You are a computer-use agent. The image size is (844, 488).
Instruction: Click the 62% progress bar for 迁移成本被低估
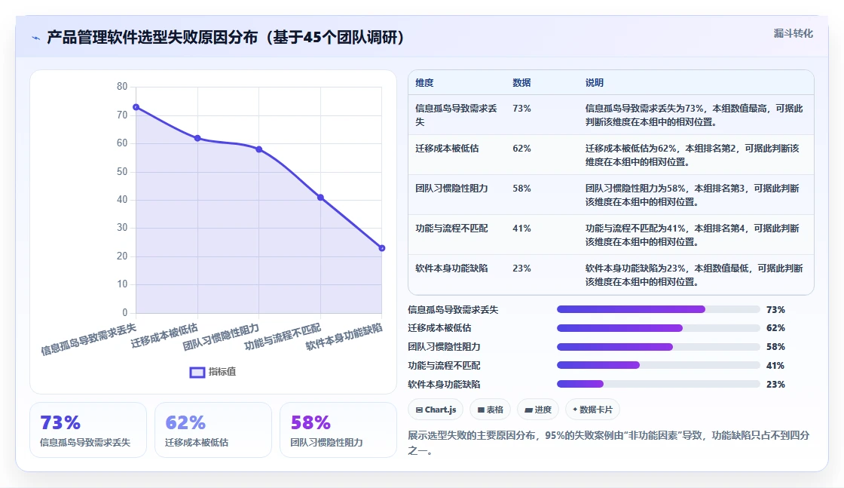coord(659,328)
